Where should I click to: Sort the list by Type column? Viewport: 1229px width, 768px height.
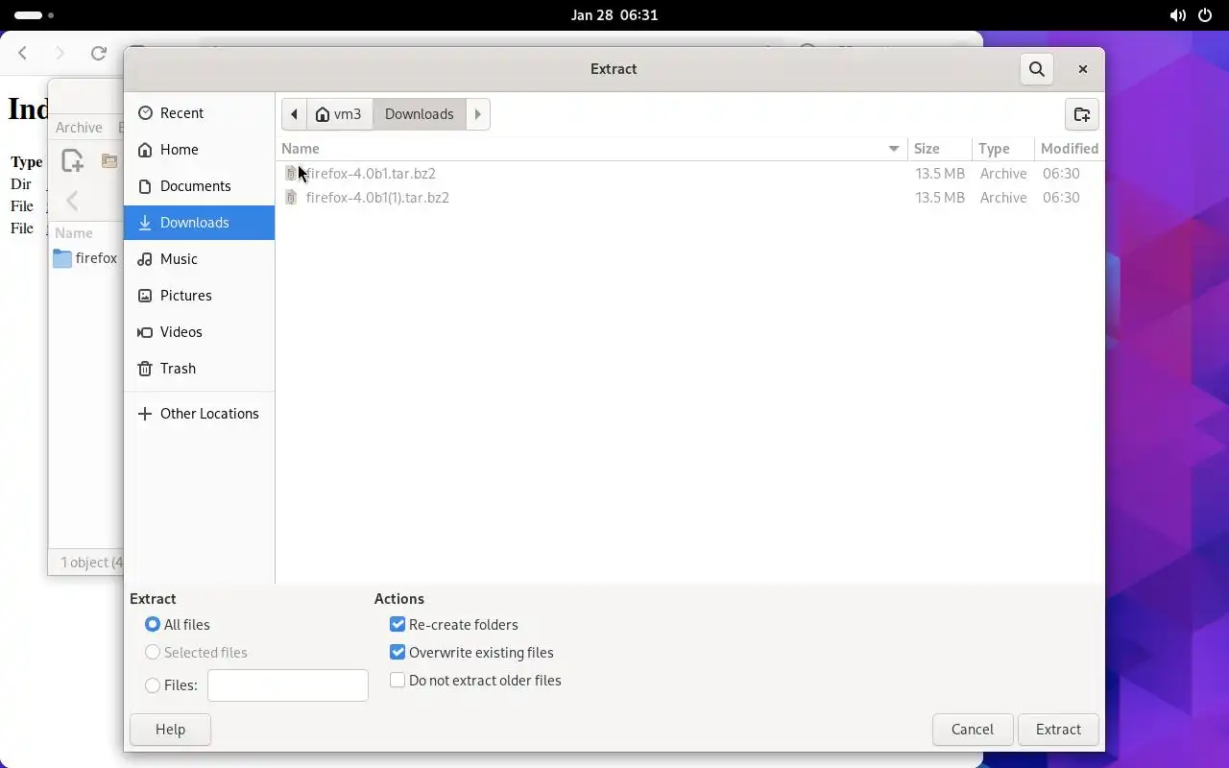point(1002,149)
